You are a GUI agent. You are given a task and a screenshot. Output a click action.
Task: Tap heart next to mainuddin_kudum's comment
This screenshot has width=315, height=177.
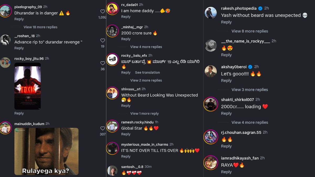coord(103,128)
